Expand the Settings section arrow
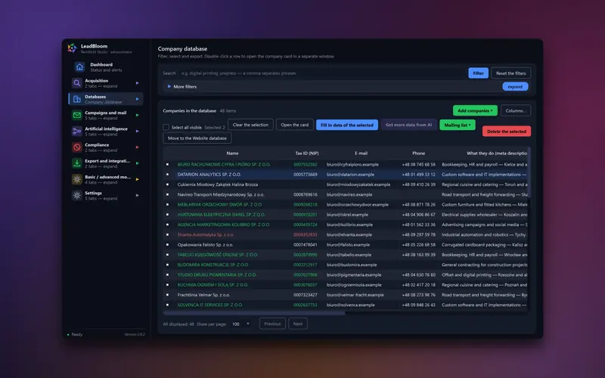The image size is (605, 378). 138,195
